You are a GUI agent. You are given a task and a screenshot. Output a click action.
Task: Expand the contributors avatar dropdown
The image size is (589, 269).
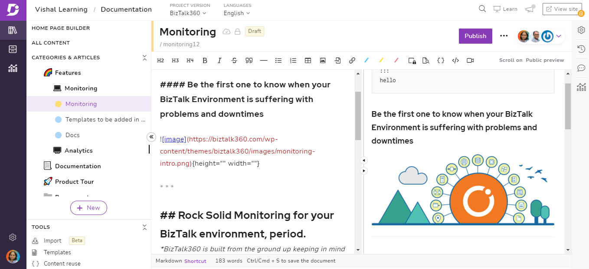[x=559, y=36]
